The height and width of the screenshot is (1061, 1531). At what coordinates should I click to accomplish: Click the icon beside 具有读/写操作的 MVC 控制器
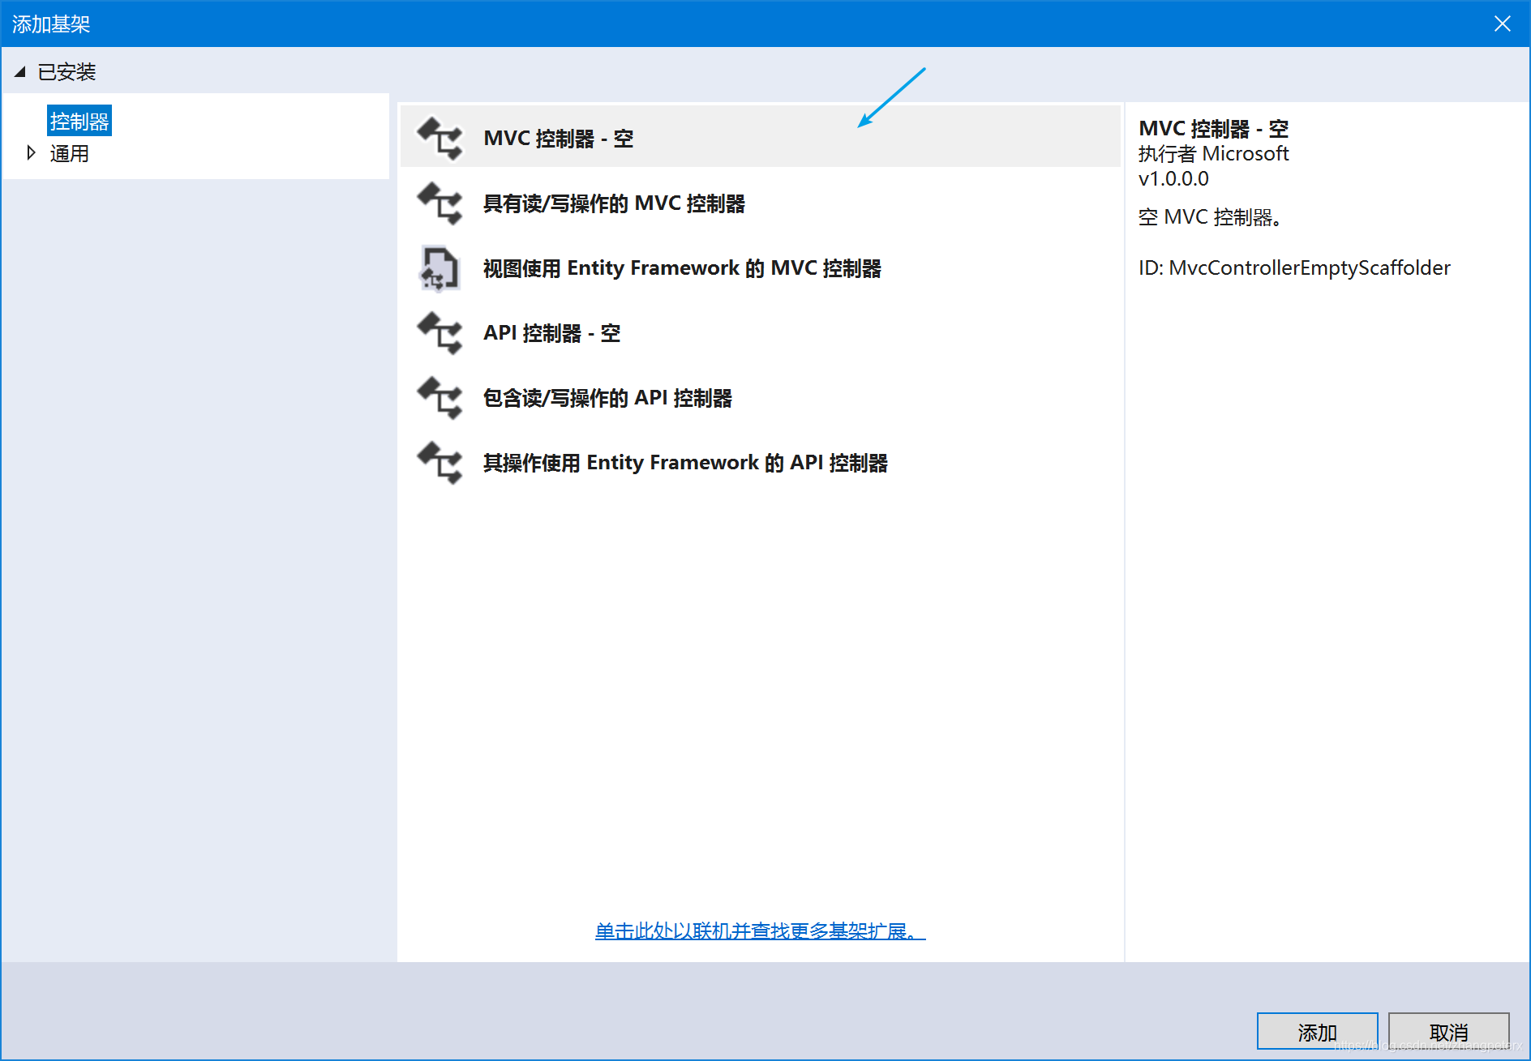pyautogui.click(x=440, y=203)
